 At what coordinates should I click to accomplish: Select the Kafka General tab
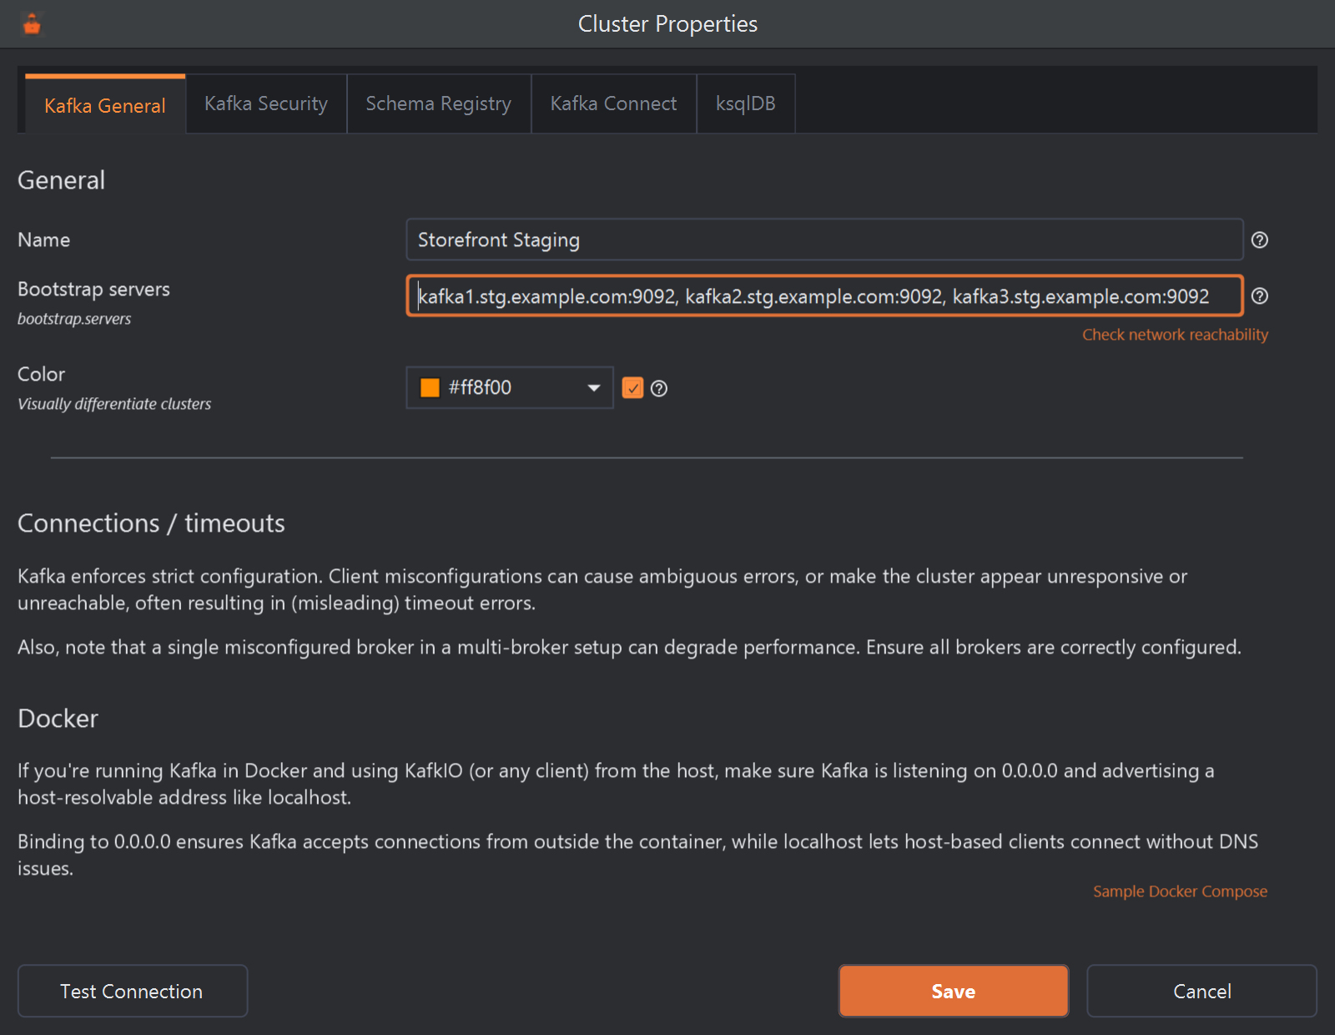(105, 105)
